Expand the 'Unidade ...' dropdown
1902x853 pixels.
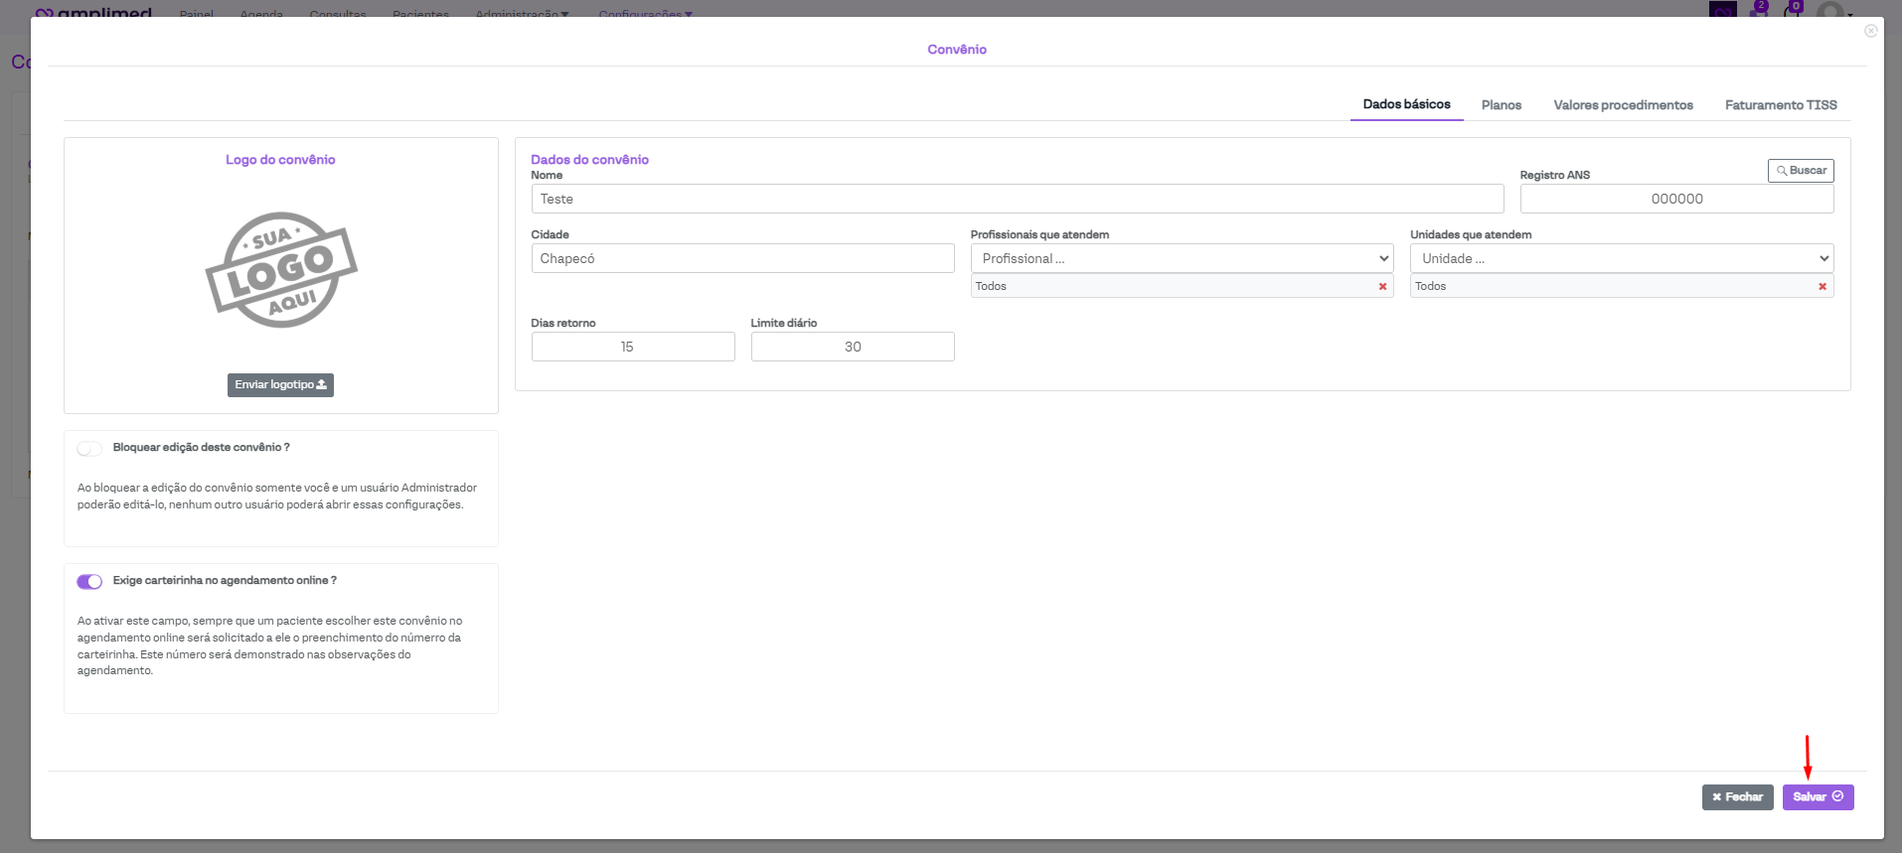click(x=1621, y=258)
